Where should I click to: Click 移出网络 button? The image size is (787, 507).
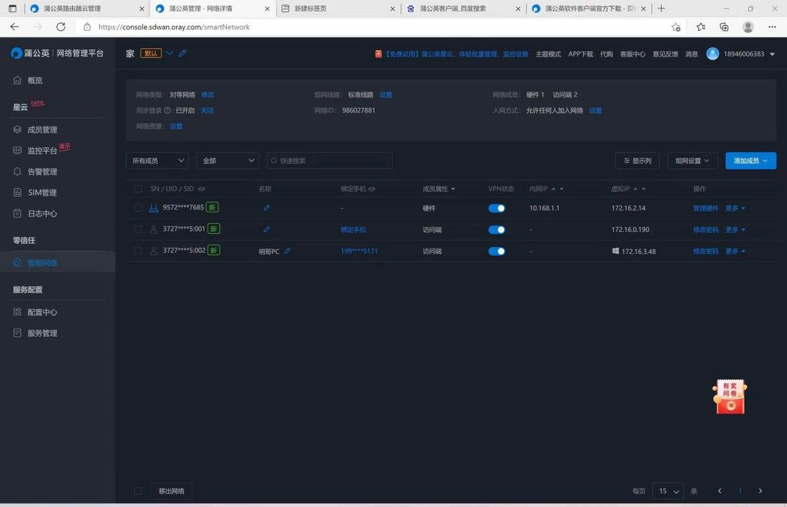click(x=172, y=491)
